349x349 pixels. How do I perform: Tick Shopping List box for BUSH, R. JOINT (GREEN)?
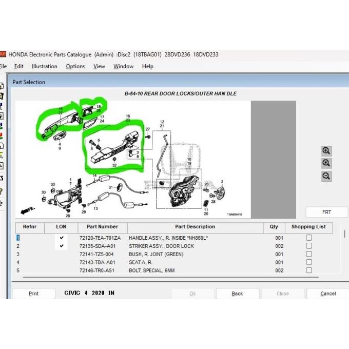tap(309, 254)
